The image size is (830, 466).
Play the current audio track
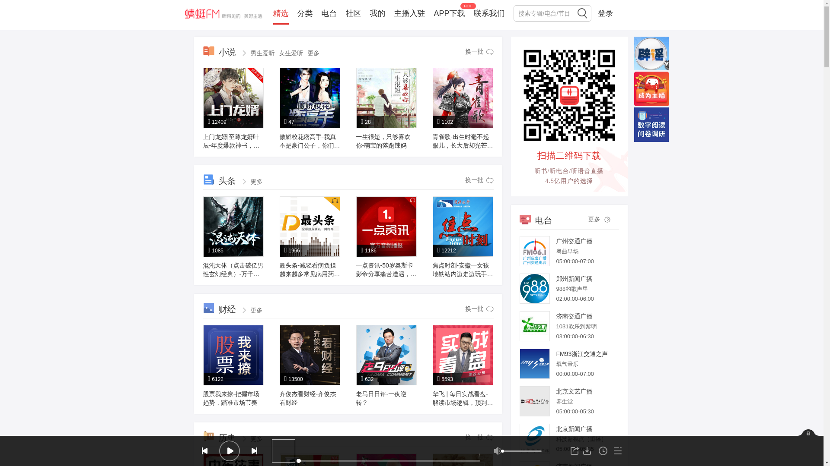coord(230,451)
